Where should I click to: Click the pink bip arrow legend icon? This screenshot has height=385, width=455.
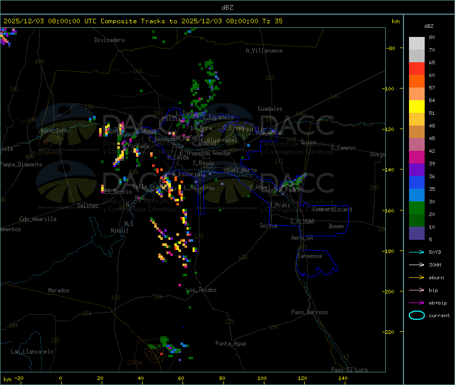point(417,290)
